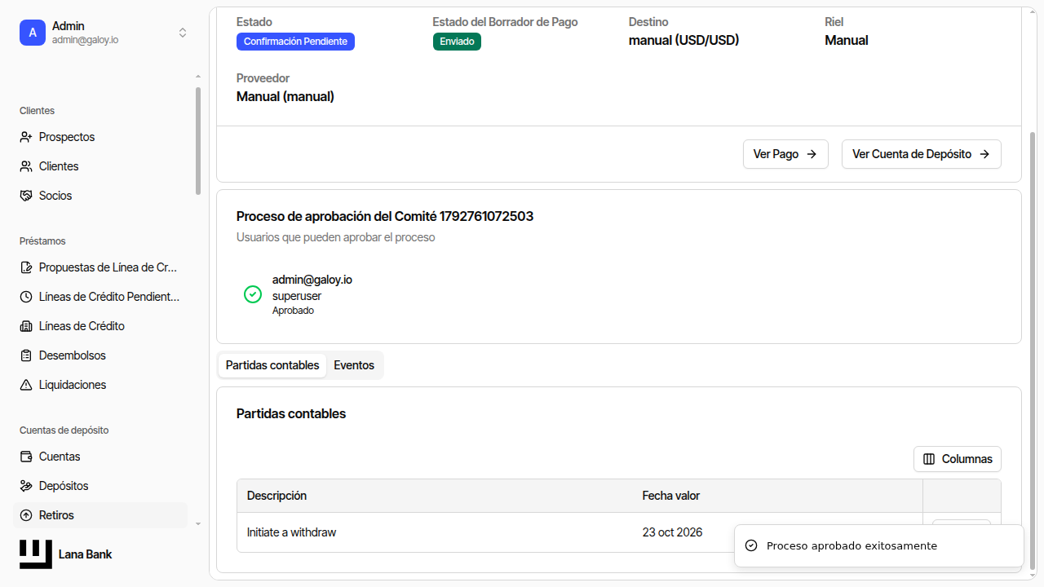Click the Depósitos coins icon
Image resolution: width=1044 pixels, height=587 pixels.
coord(26,486)
